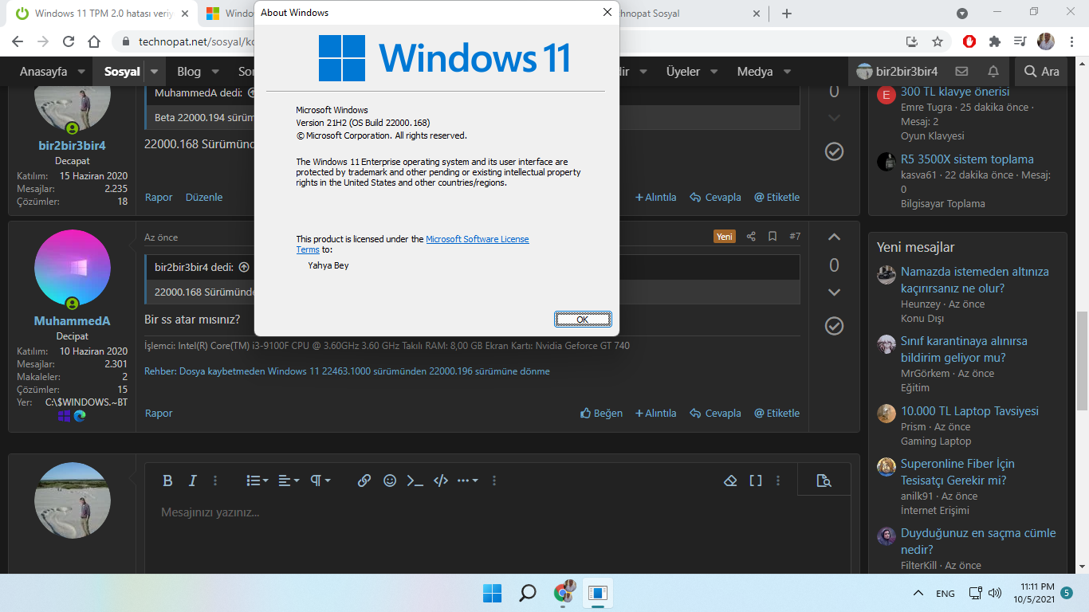Screen dimensions: 1089x612
Task: Toggle bold formatting in the reply editor
Action: (167, 481)
